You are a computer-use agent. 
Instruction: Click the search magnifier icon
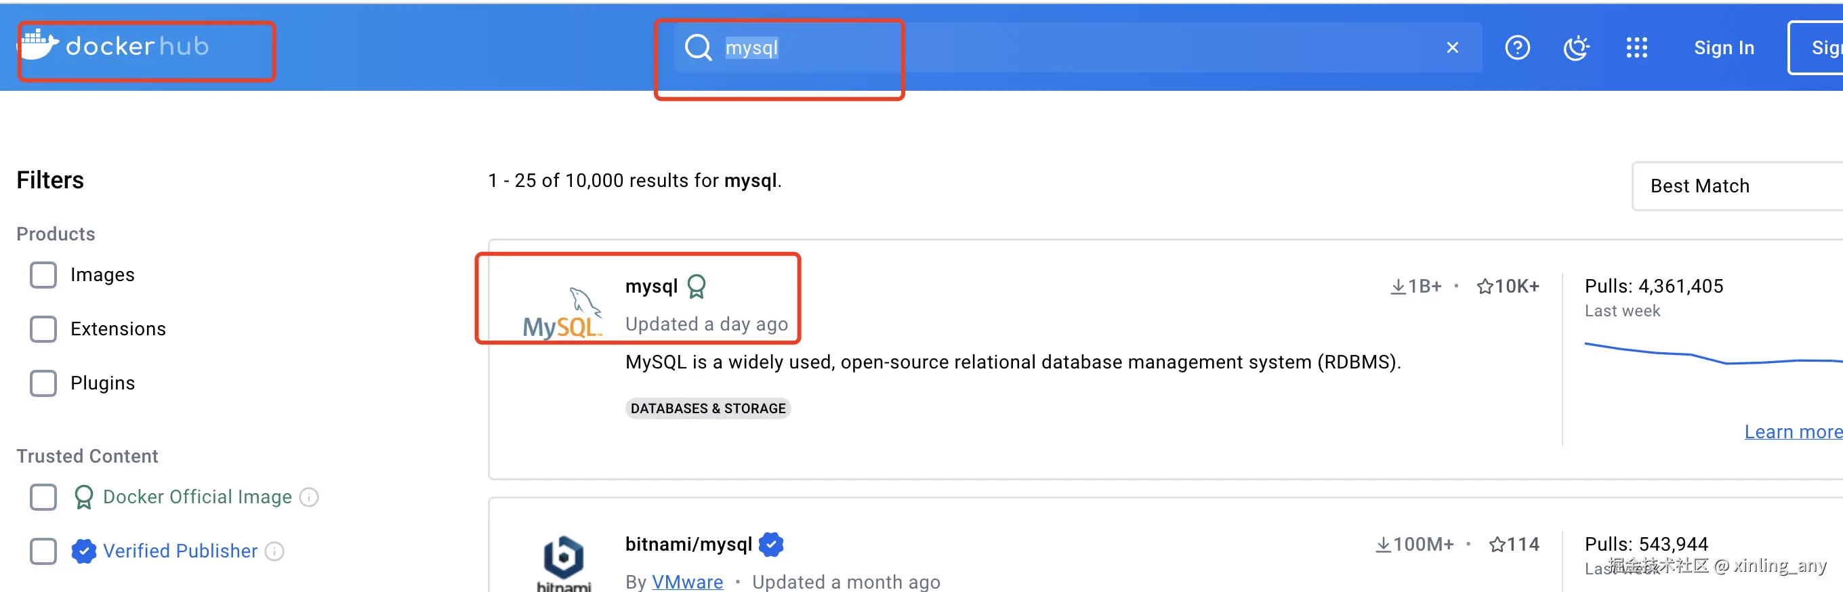tap(698, 48)
